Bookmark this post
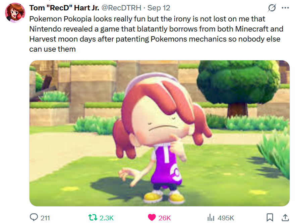This screenshot has height=223, width=295. click(x=270, y=217)
